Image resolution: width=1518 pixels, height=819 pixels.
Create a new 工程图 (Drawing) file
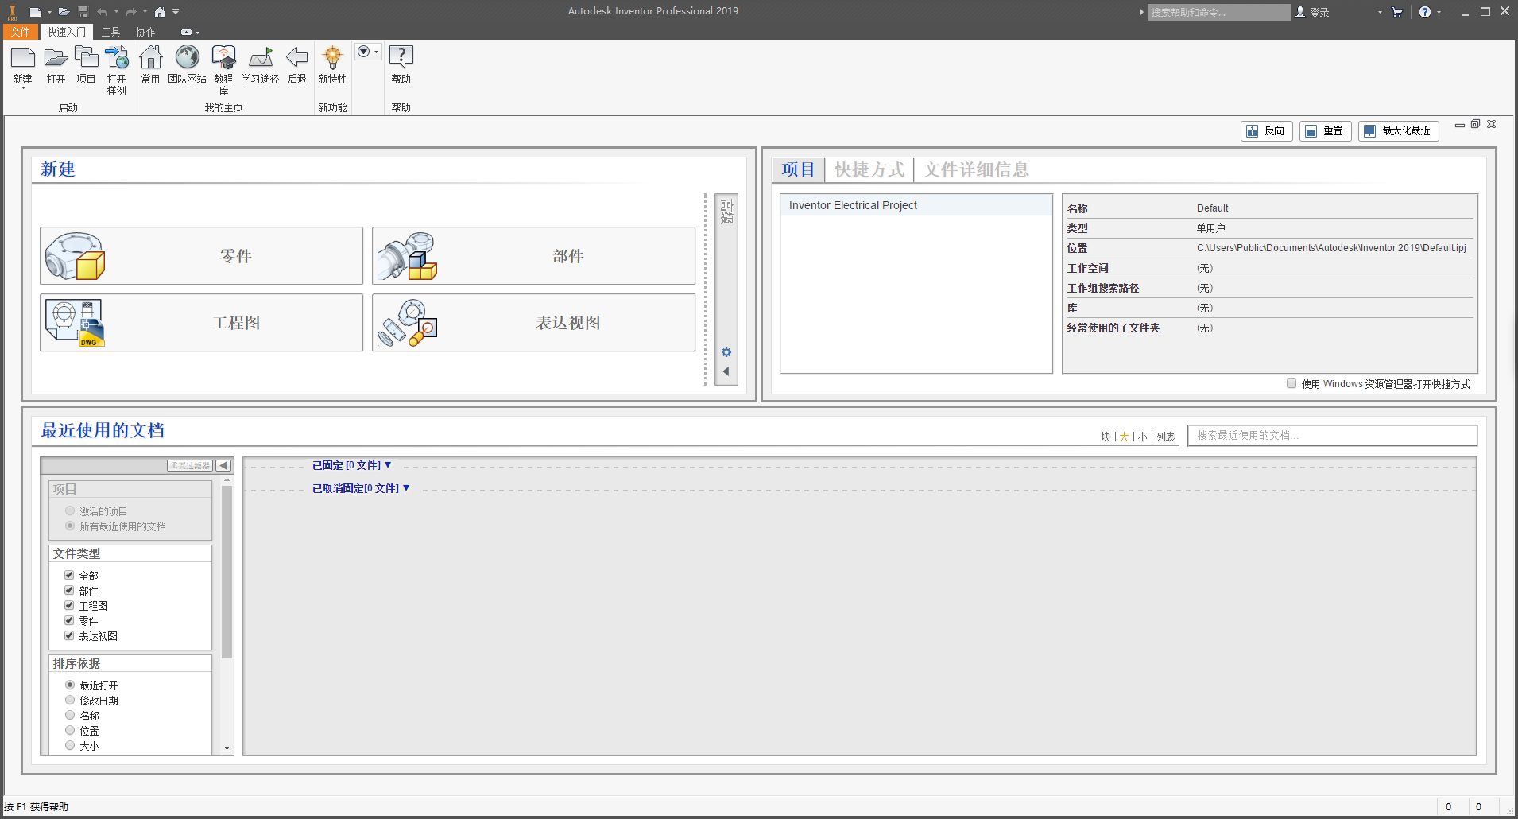[x=202, y=323]
